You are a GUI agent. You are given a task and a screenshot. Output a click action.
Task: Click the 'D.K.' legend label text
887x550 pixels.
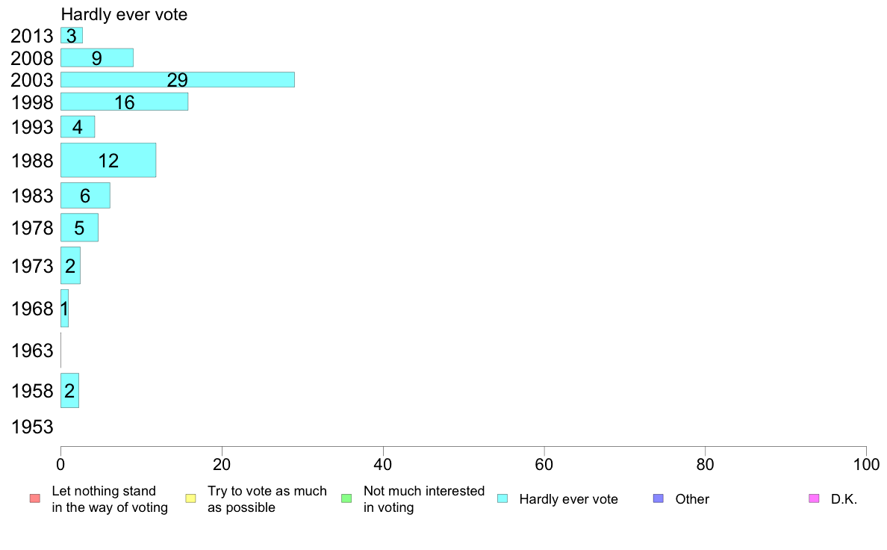pyautogui.click(x=844, y=499)
